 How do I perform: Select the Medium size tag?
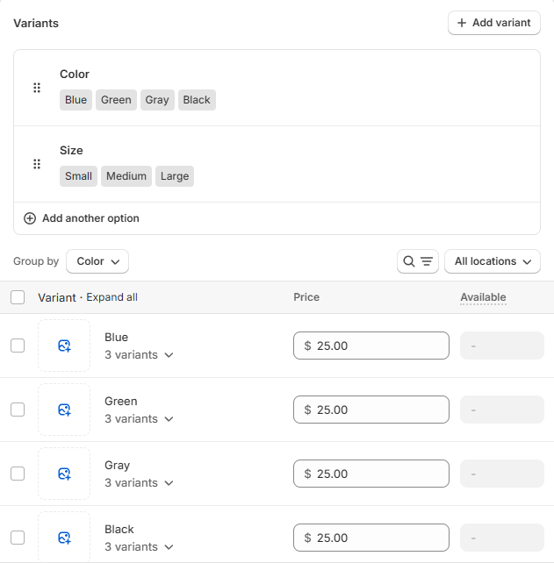(x=126, y=176)
